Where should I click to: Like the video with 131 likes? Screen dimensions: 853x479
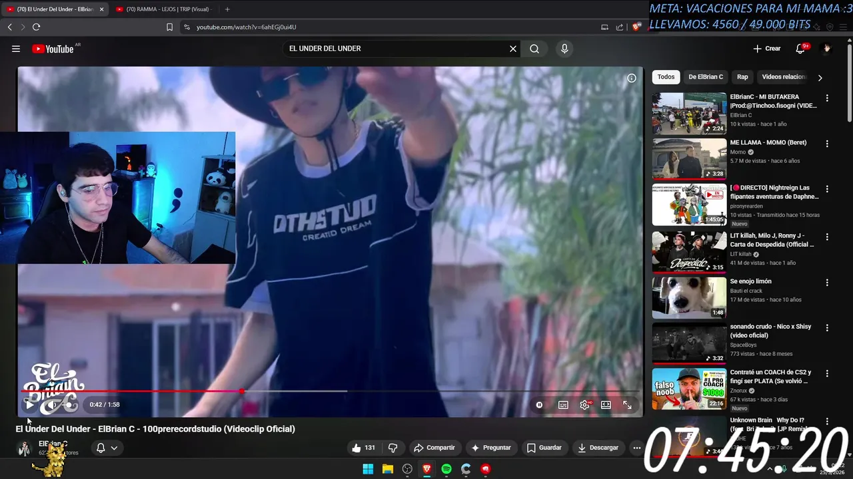click(364, 448)
